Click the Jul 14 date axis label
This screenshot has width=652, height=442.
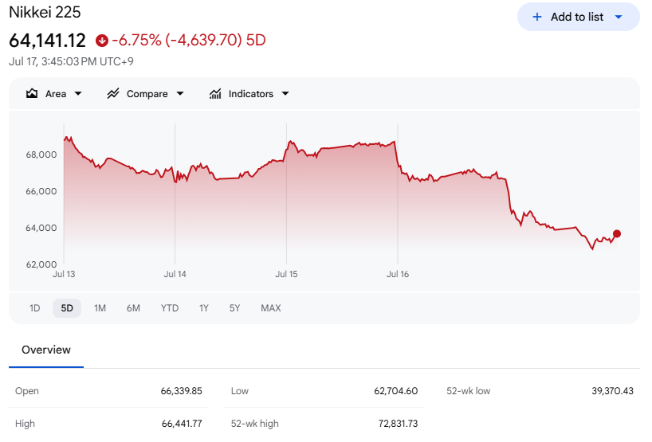pyautogui.click(x=175, y=274)
